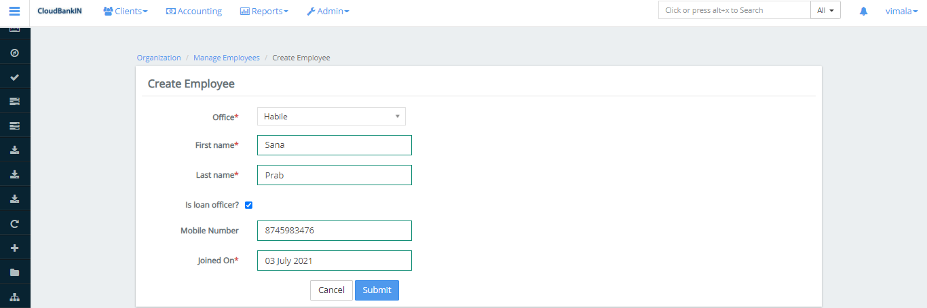Screen dimensions: 927x308
Task: Toggle the hamburger sidebar menu
Action: click(x=14, y=11)
